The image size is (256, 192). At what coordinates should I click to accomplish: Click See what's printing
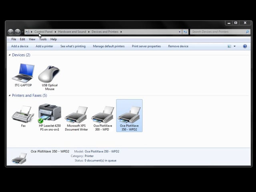pos(73,46)
